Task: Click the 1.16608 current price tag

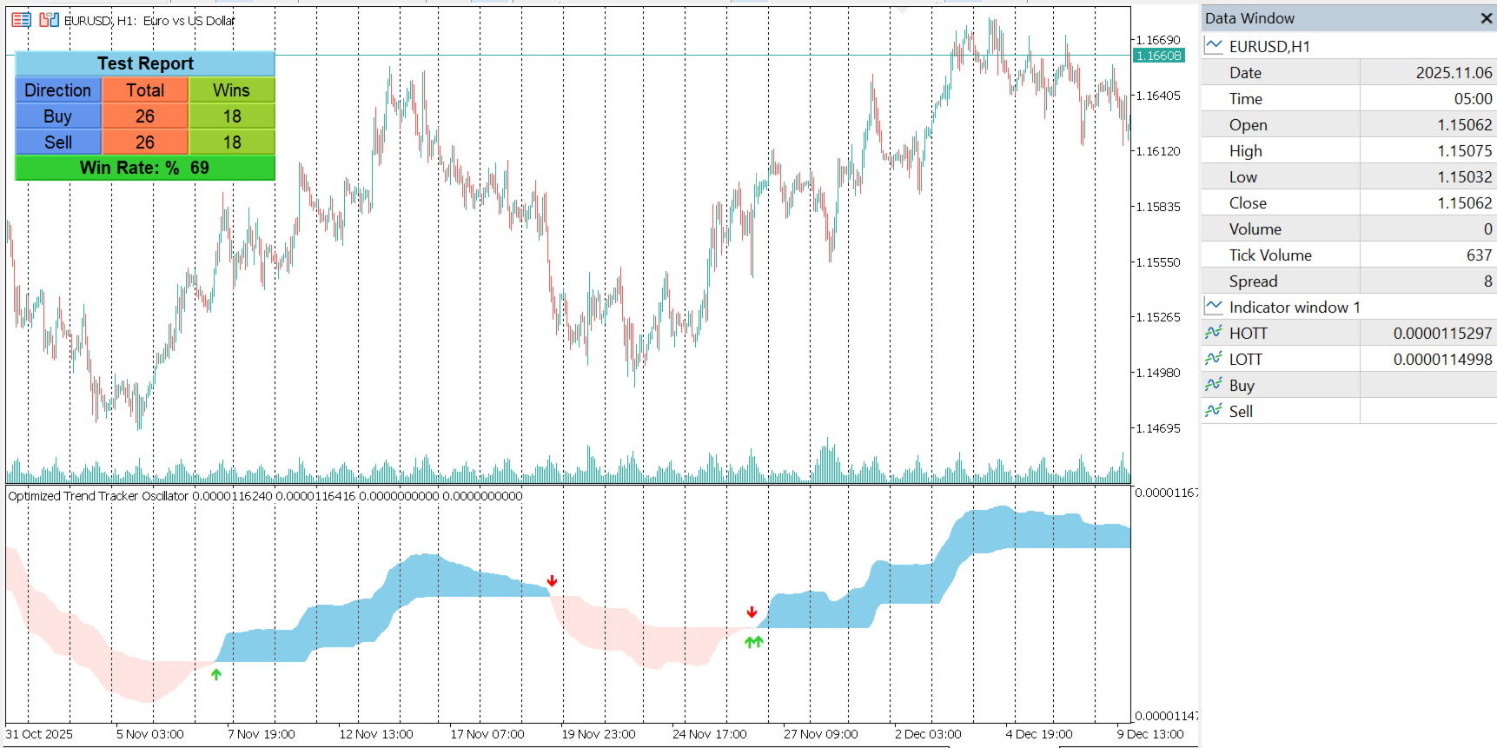Action: pyautogui.click(x=1159, y=56)
